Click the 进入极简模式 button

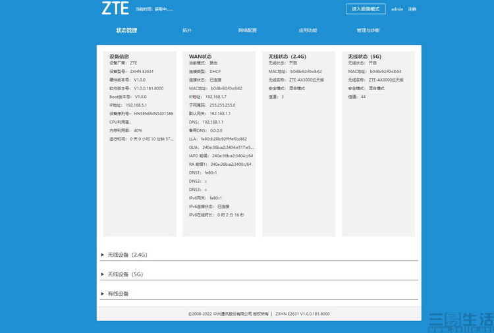[x=366, y=9]
